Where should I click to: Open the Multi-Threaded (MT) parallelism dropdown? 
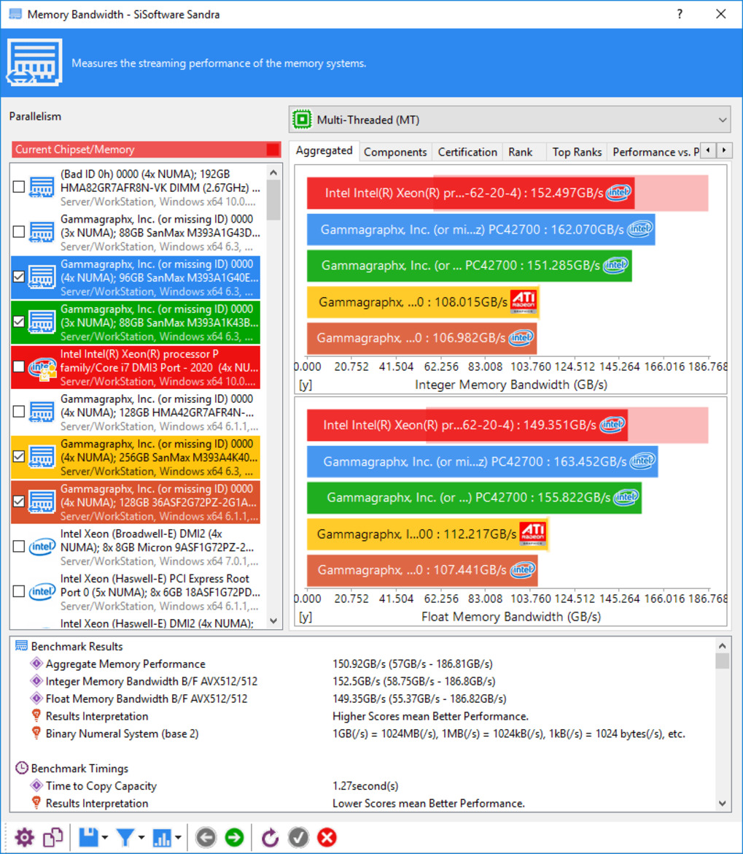coord(510,119)
